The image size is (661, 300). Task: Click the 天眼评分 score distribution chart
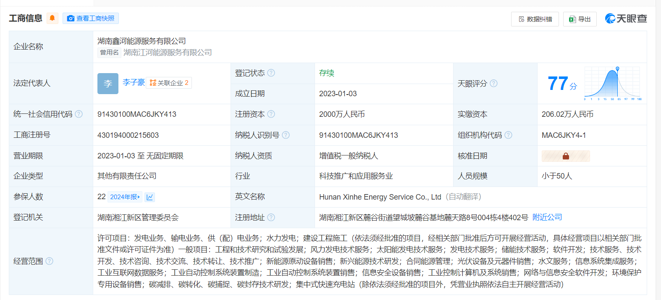point(613,83)
